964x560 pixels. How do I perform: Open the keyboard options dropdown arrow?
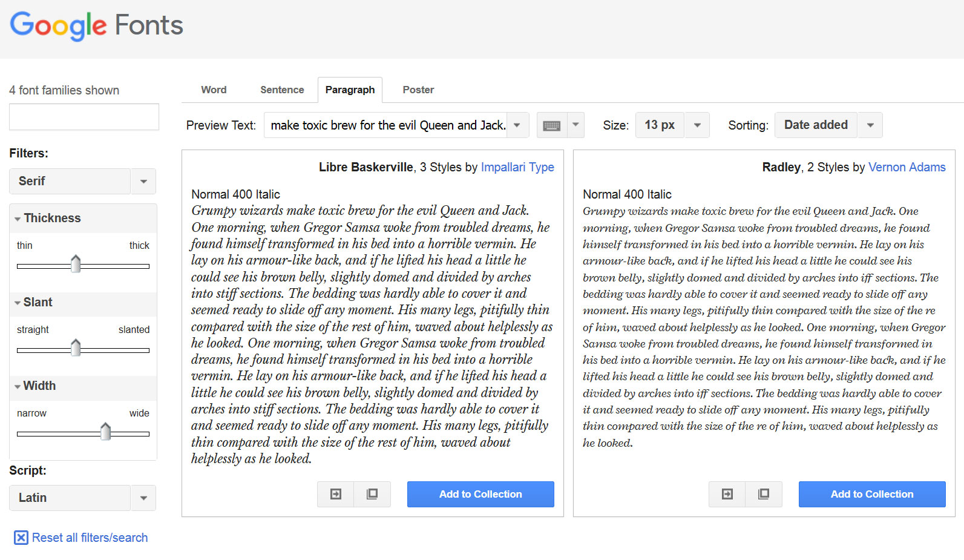point(576,125)
